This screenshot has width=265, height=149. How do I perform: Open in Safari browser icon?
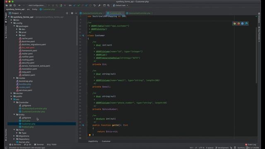242,24
